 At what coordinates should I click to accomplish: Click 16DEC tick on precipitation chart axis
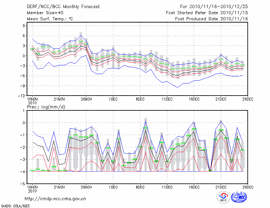tap(194, 186)
